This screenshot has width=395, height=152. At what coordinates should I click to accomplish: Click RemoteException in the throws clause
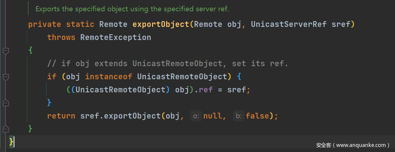[x=115, y=37]
